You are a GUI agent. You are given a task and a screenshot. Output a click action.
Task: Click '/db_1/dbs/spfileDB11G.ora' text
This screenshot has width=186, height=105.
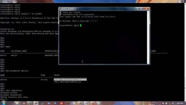tap(67, 82)
